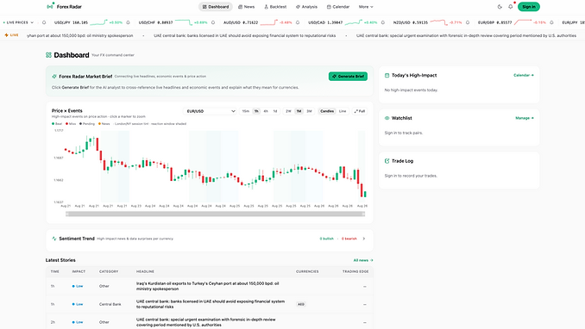Screen dimensions: 585x329
Task: Expand the Live Prices dropdown
Action: [x=18, y=22]
